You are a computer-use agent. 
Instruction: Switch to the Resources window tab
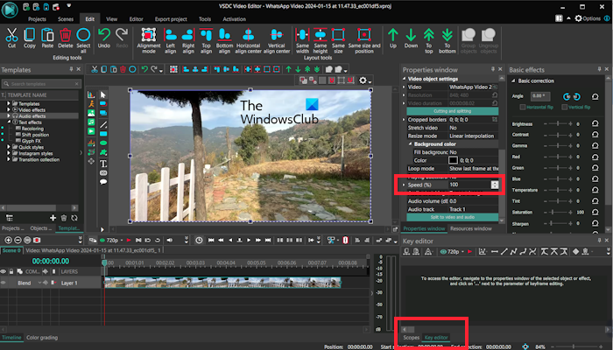coord(471,228)
